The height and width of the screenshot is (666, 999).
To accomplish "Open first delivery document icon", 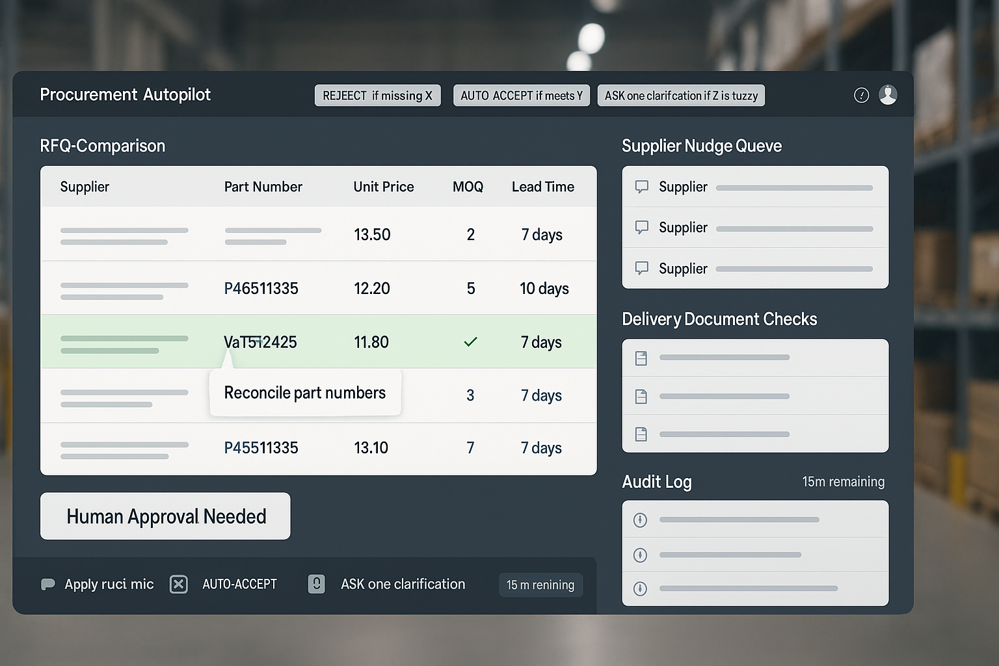I will (641, 358).
